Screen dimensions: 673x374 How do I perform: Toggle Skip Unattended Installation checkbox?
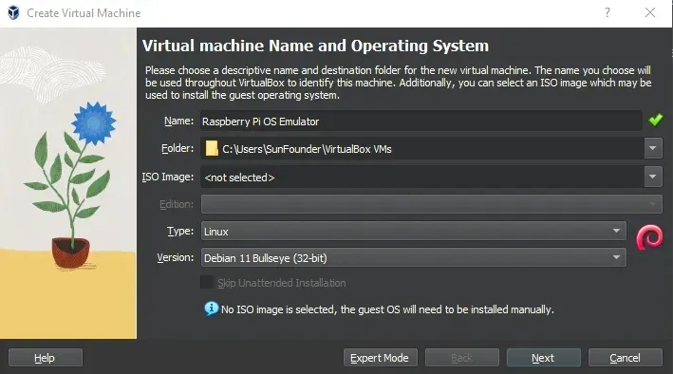207,283
